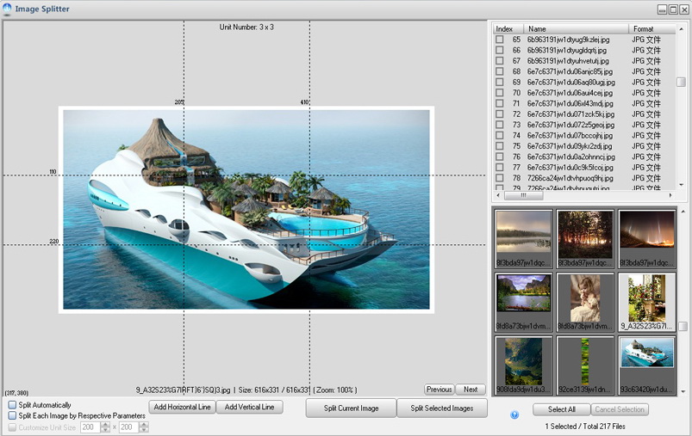Viewport: 692px width, 436px height.
Task: Click thumbnail panel scroll down arrow
Action: tap(683, 390)
